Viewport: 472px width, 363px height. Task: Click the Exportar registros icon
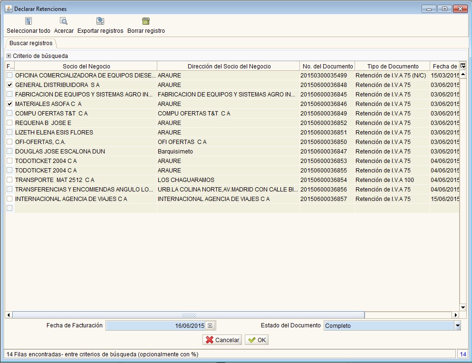100,21
